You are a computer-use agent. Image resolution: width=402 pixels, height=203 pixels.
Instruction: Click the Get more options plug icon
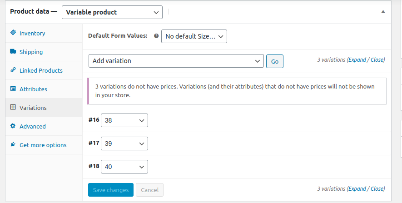point(13,145)
